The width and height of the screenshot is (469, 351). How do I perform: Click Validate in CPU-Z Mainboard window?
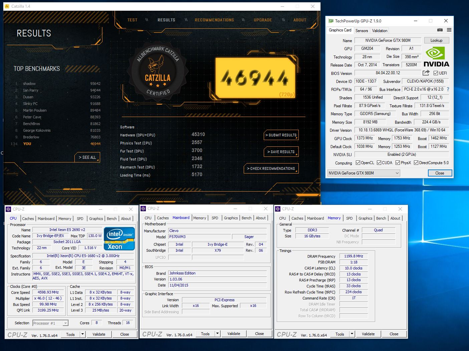234,334
